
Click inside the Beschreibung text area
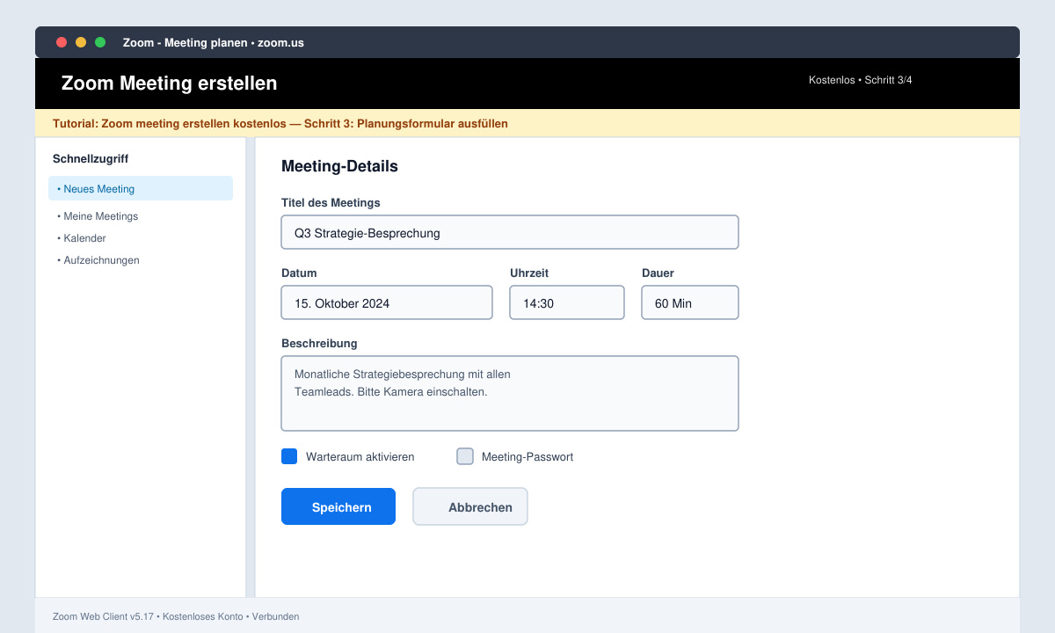[510, 393]
